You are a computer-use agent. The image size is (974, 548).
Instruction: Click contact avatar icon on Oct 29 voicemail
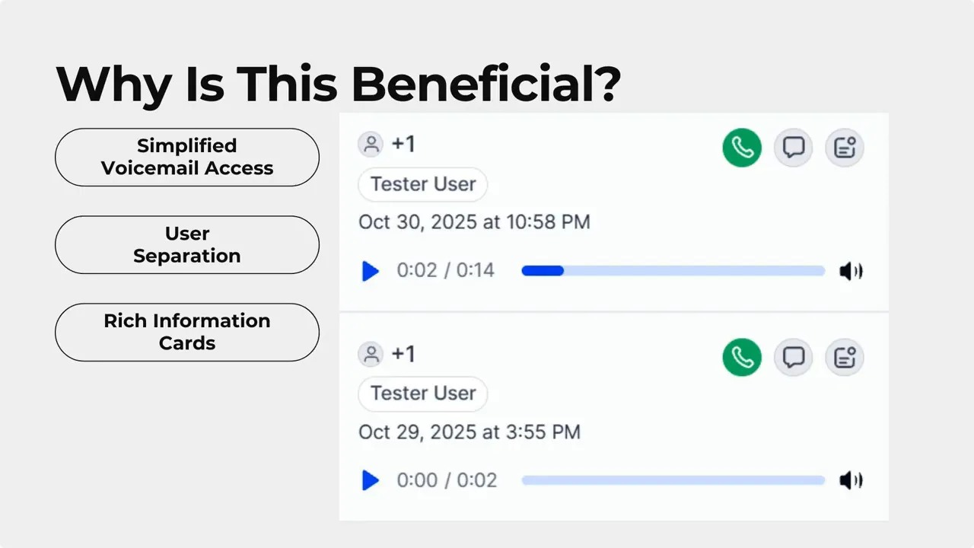[x=371, y=354]
